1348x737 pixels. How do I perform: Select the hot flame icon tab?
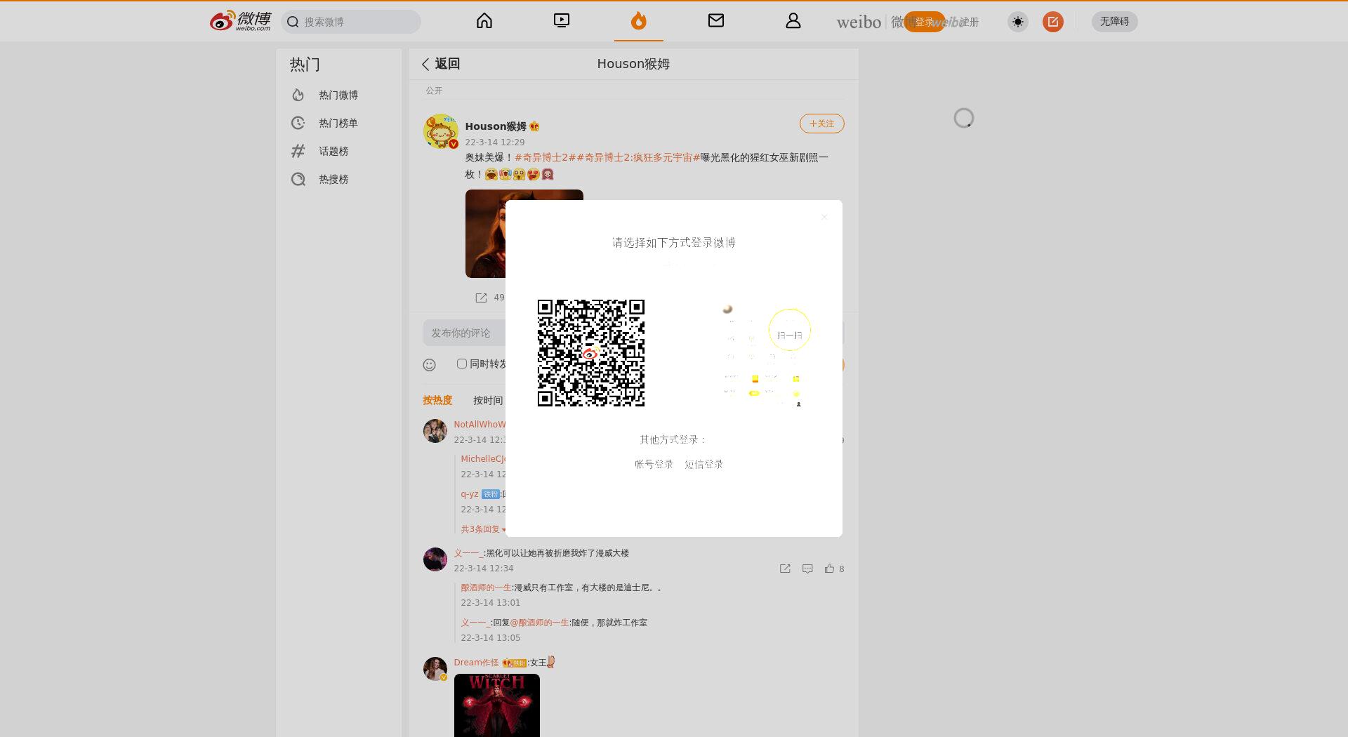(x=639, y=21)
